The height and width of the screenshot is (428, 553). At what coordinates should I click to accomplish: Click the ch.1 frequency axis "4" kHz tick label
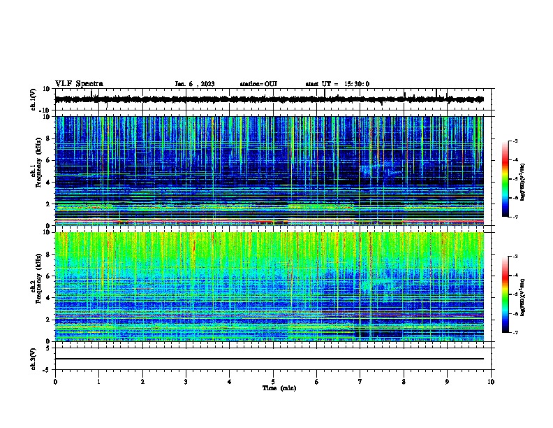point(48,183)
